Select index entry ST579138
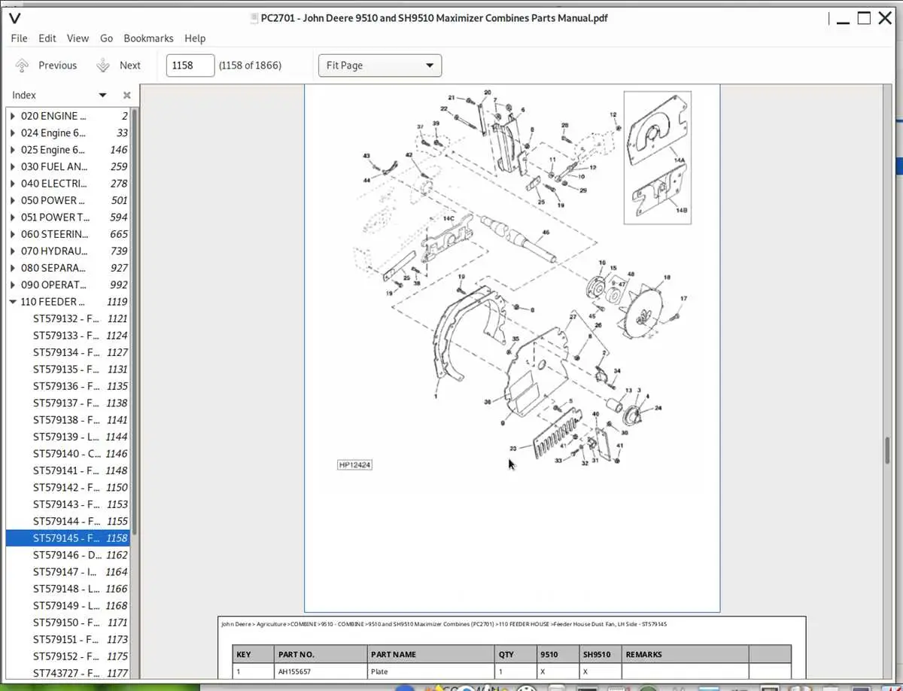The width and height of the screenshot is (903, 691). 68,420
